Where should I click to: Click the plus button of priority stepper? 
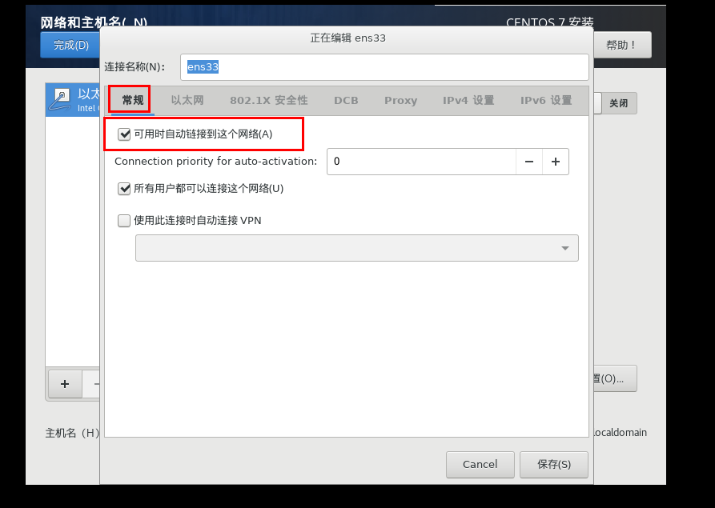pos(556,162)
